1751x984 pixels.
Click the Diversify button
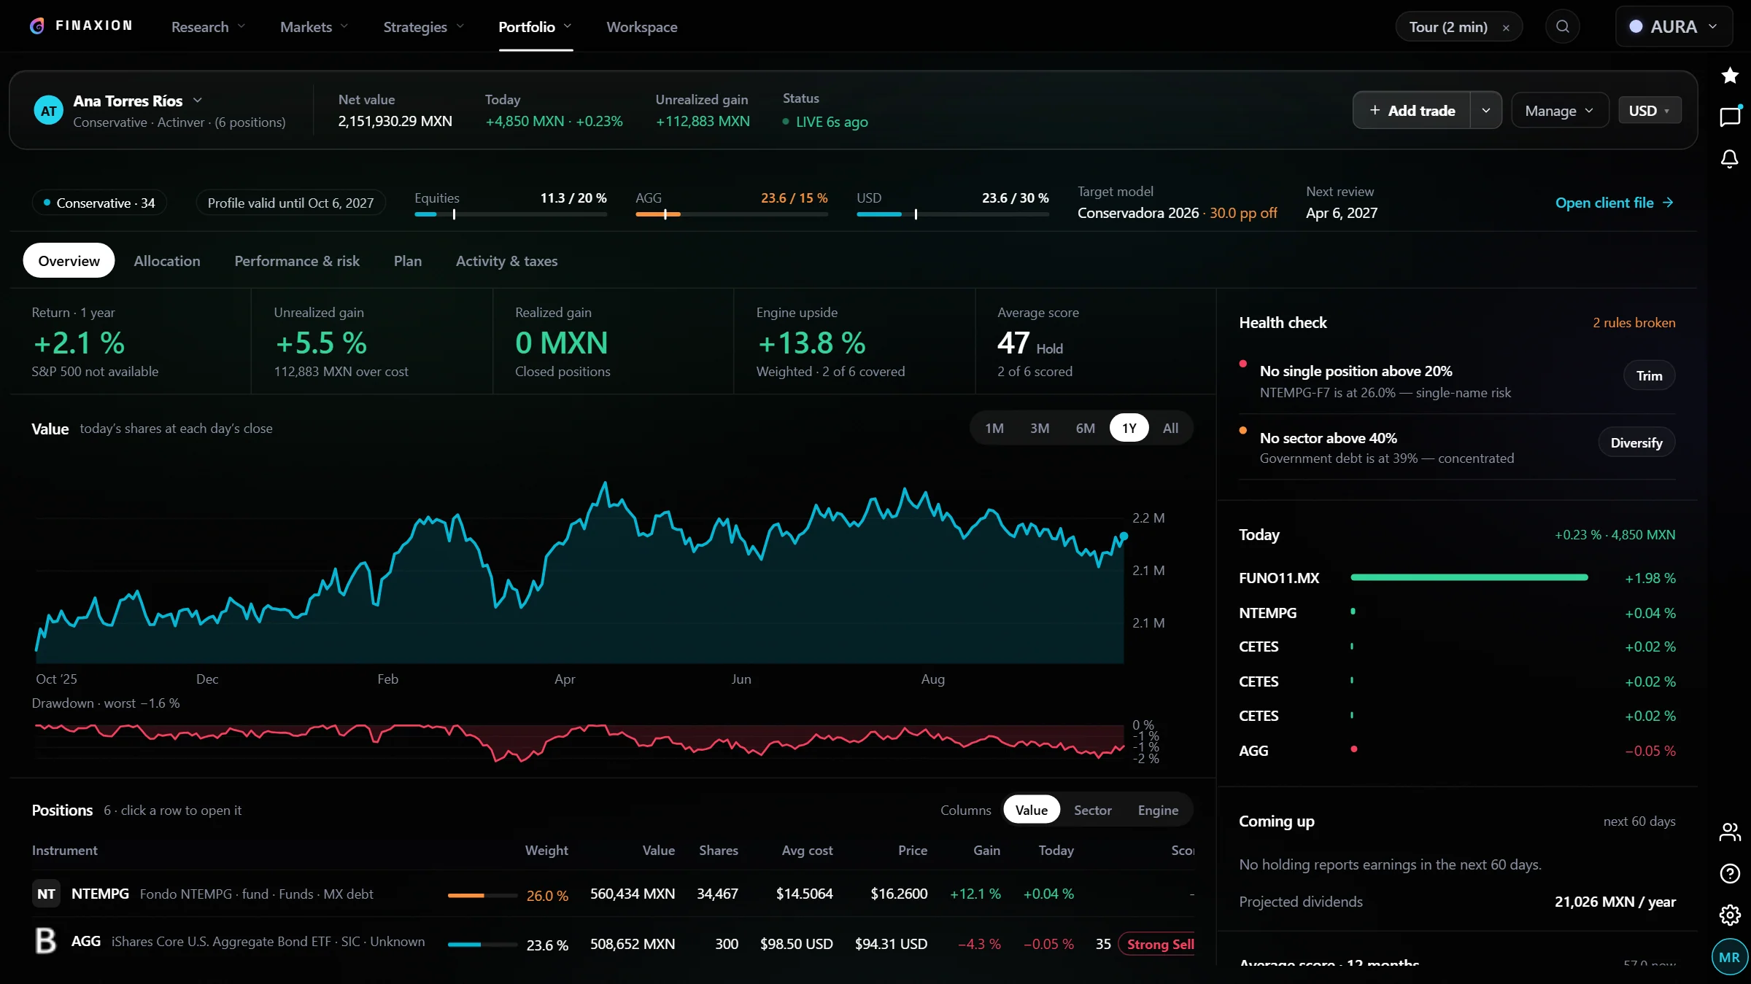coord(1636,442)
